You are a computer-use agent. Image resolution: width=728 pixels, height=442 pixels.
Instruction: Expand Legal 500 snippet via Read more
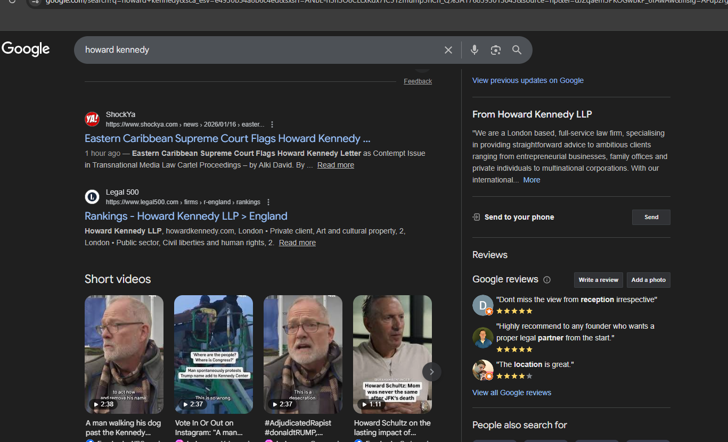click(297, 243)
